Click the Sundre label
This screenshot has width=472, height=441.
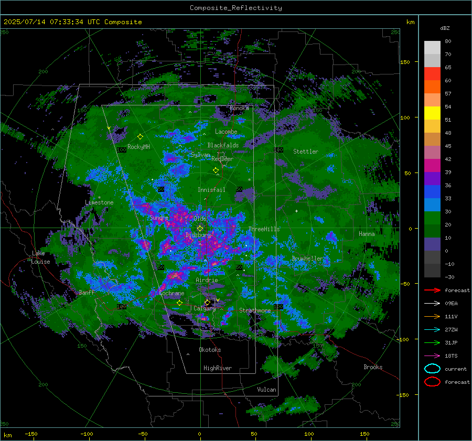159,217
